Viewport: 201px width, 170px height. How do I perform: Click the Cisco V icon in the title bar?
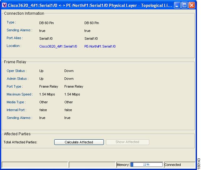click(x=4, y=5)
